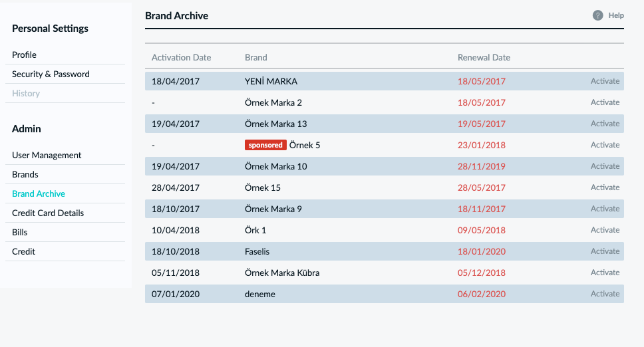Activate the sponsored Örnek 5 brand
This screenshot has width=644, height=347.
click(x=605, y=145)
